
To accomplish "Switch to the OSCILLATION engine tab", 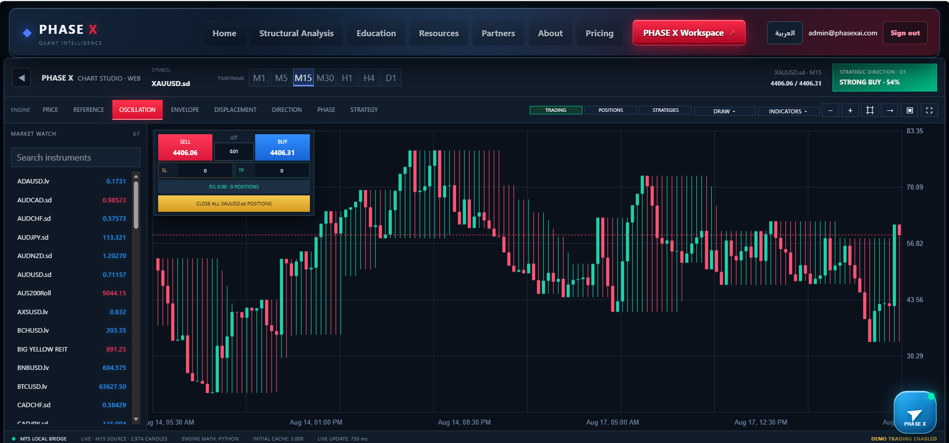I will [x=137, y=110].
